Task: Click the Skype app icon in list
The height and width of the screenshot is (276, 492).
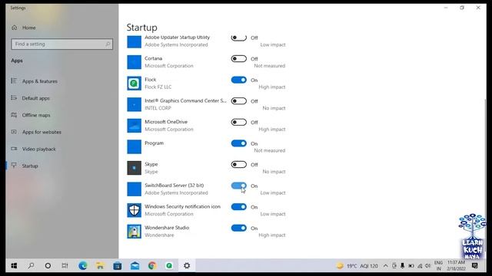Action: [134, 168]
